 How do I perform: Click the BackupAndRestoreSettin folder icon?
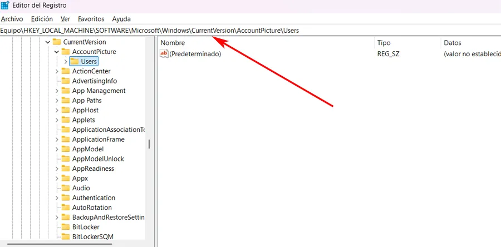(66, 217)
